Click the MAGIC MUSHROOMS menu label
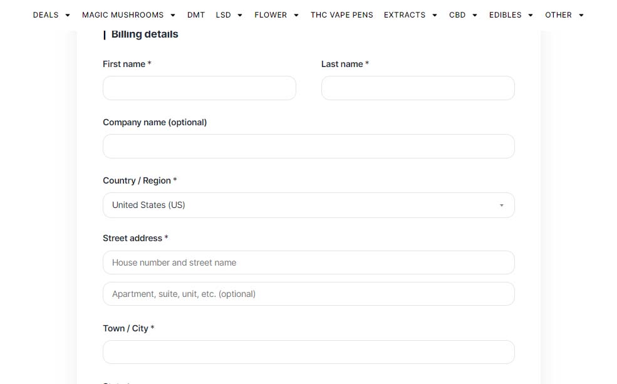 (x=122, y=15)
